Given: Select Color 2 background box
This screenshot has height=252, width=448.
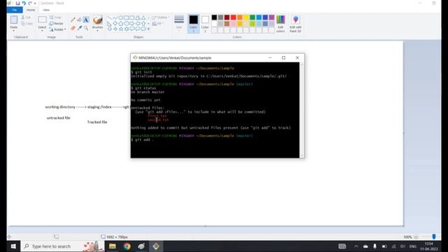Looking at the screenshot, I should [205, 24].
